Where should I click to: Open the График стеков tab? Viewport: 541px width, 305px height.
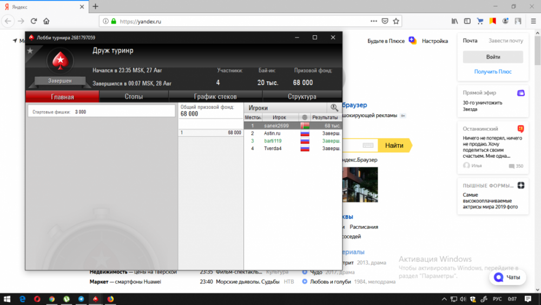pyautogui.click(x=215, y=97)
